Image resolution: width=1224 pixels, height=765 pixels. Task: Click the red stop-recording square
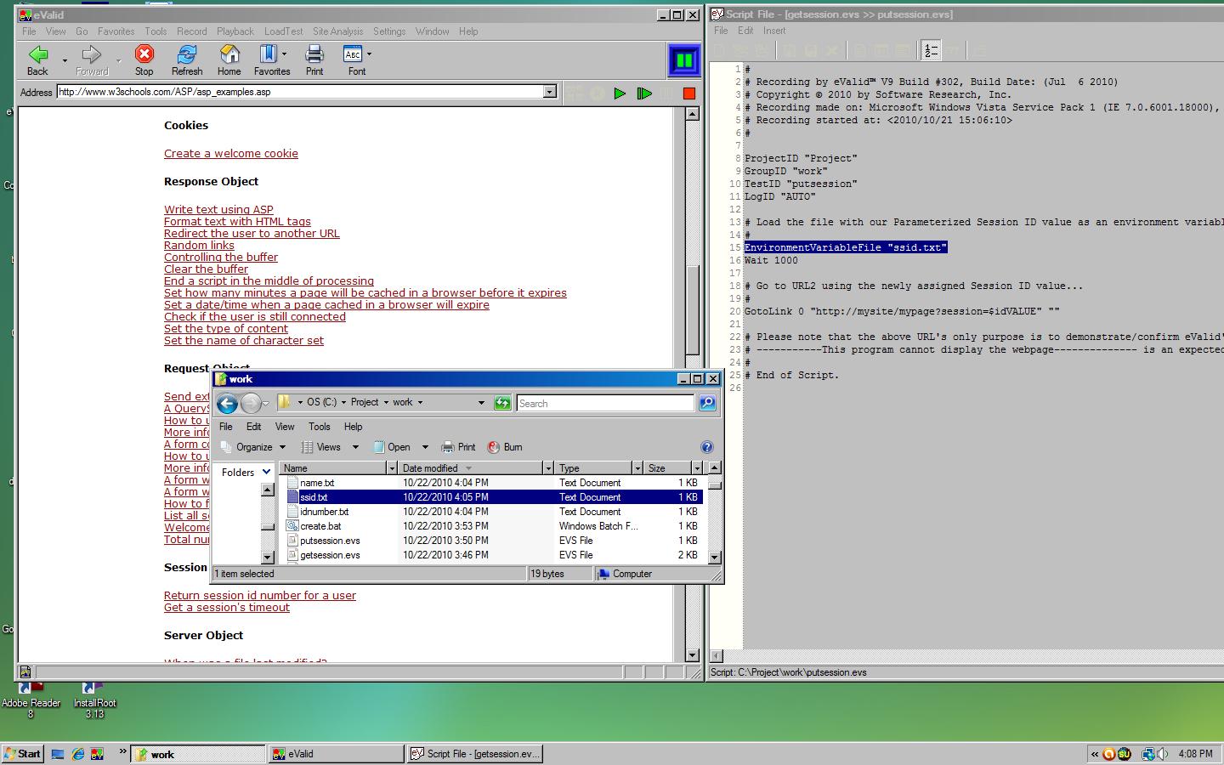pyautogui.click(x=689, y=93)
